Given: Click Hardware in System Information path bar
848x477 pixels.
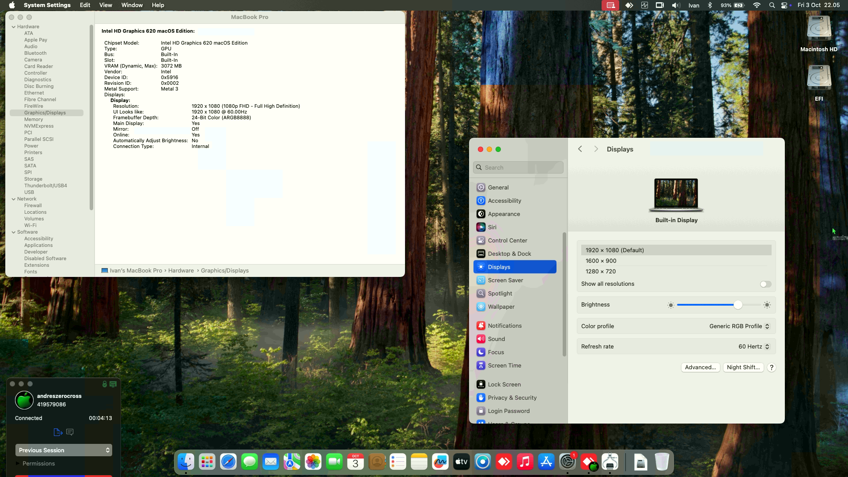Looking at the screenshot, I should [x=181, y=271].
